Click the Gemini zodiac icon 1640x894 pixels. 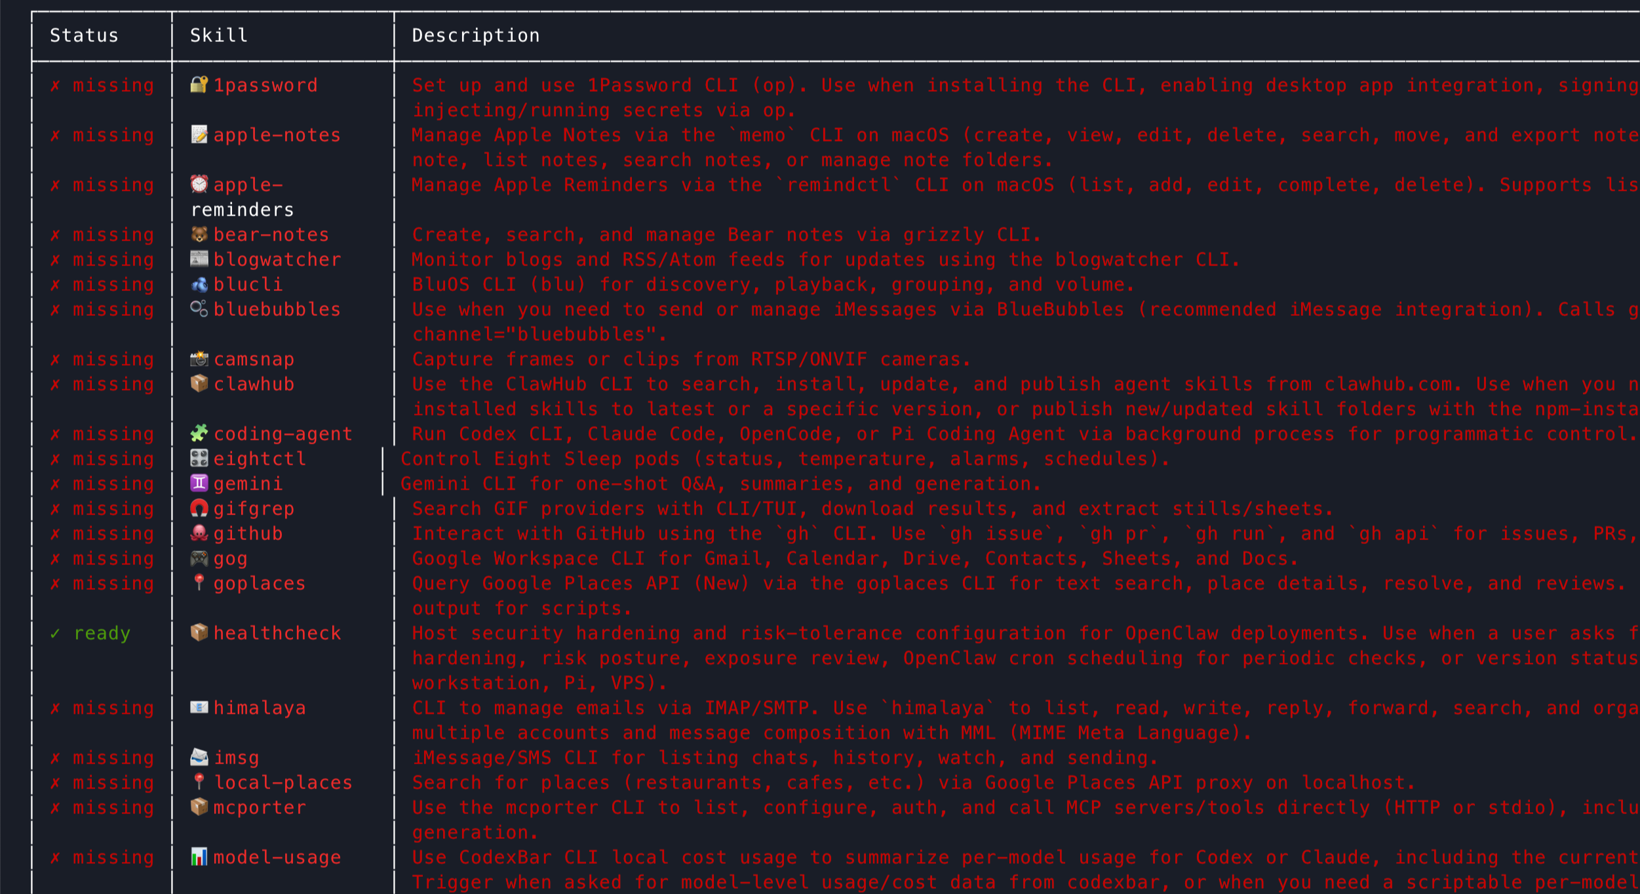(199, 483)
